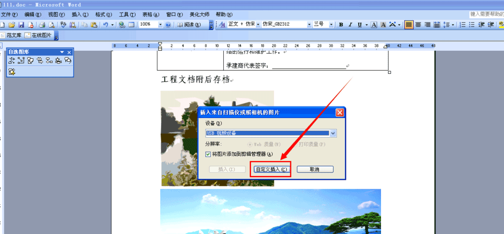The image size is (504, 234).
Task: Save the document with the floppy icon
Action: pos(21,25)
